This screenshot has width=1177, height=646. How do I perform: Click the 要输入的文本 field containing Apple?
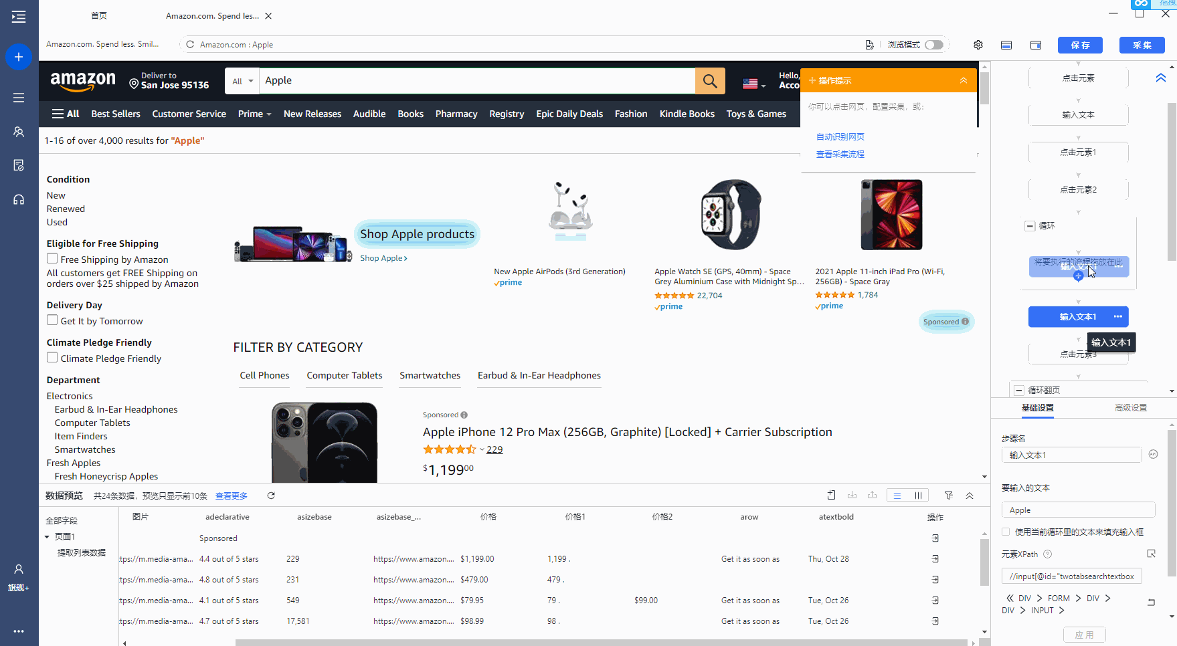click(x=1078, y=510)
